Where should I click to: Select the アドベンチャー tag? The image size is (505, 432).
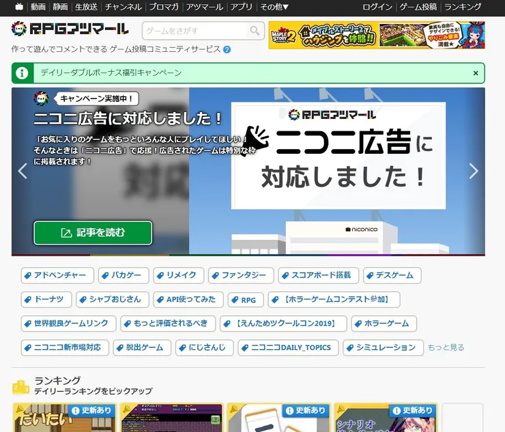[x=57, y=275]
